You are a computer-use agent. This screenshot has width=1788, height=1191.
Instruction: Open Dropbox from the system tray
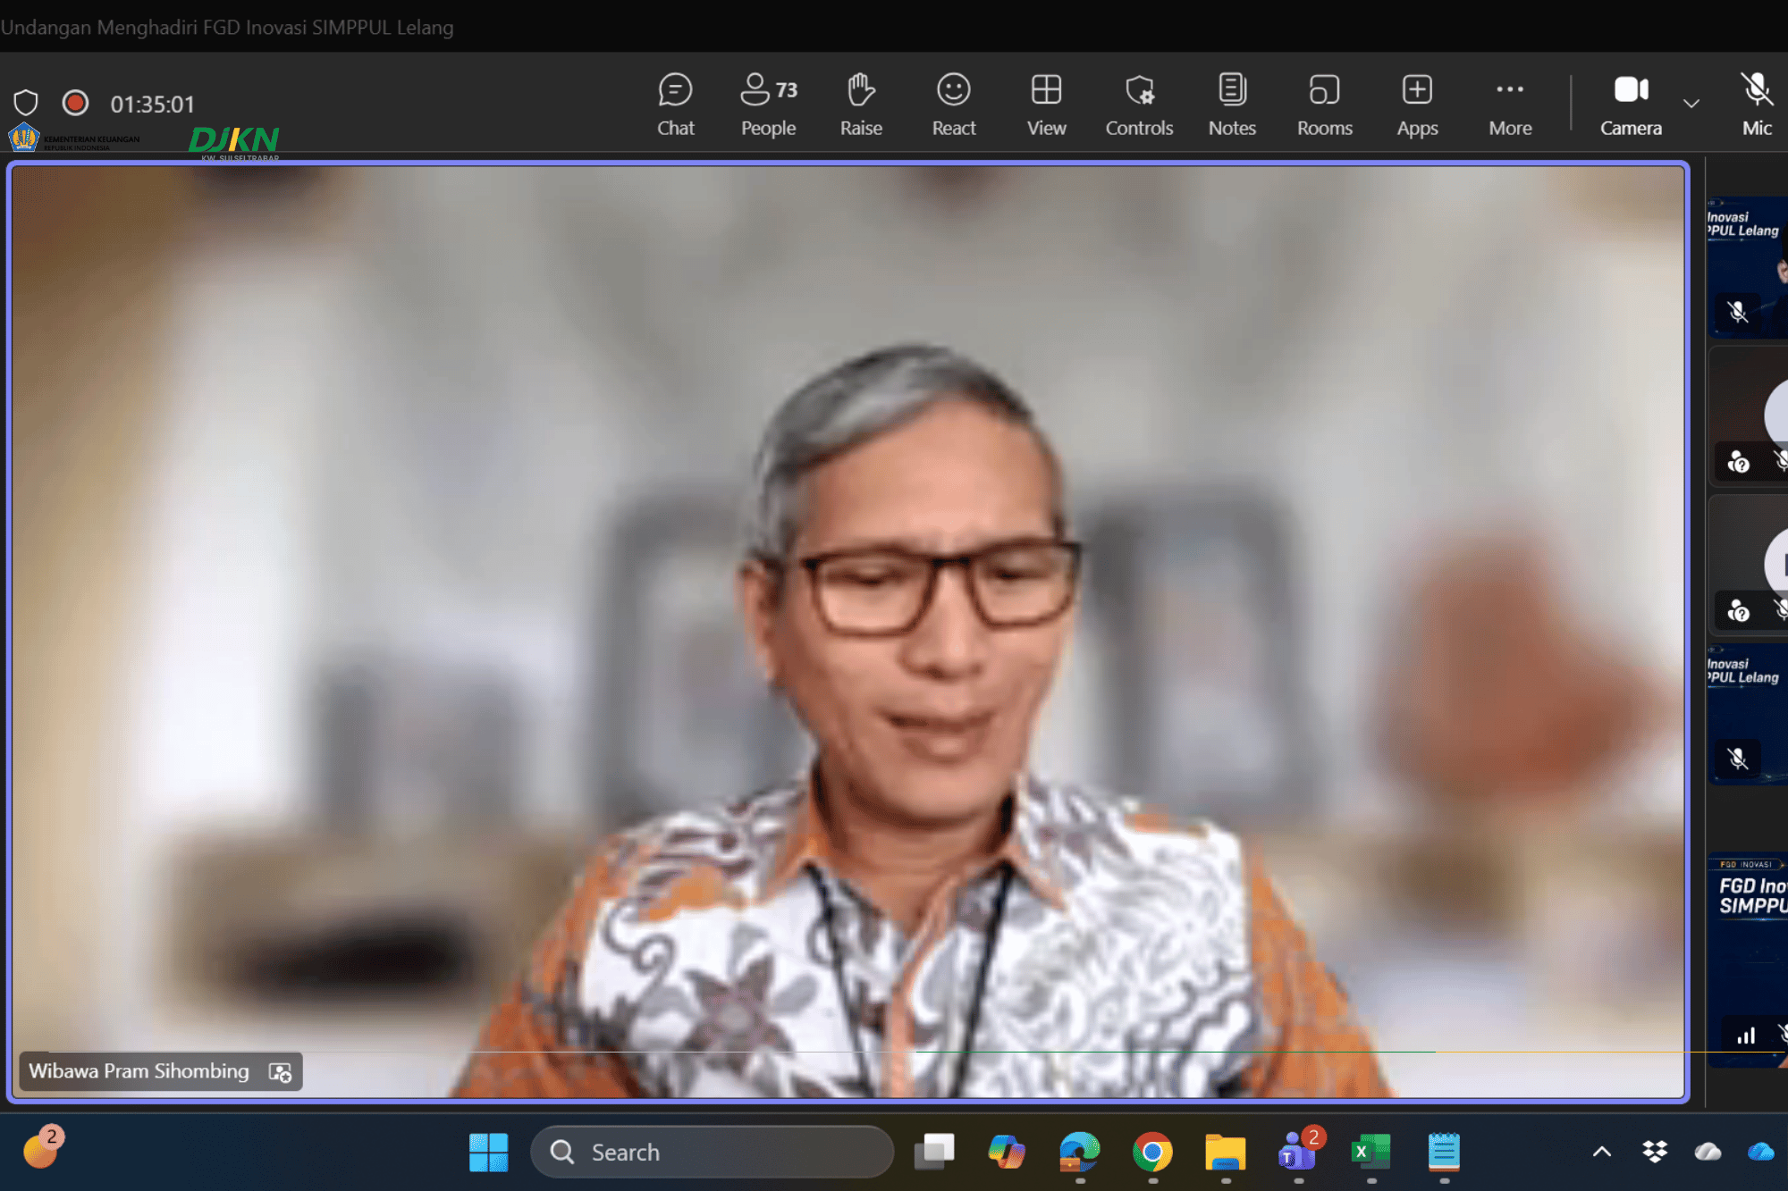1655,1152
